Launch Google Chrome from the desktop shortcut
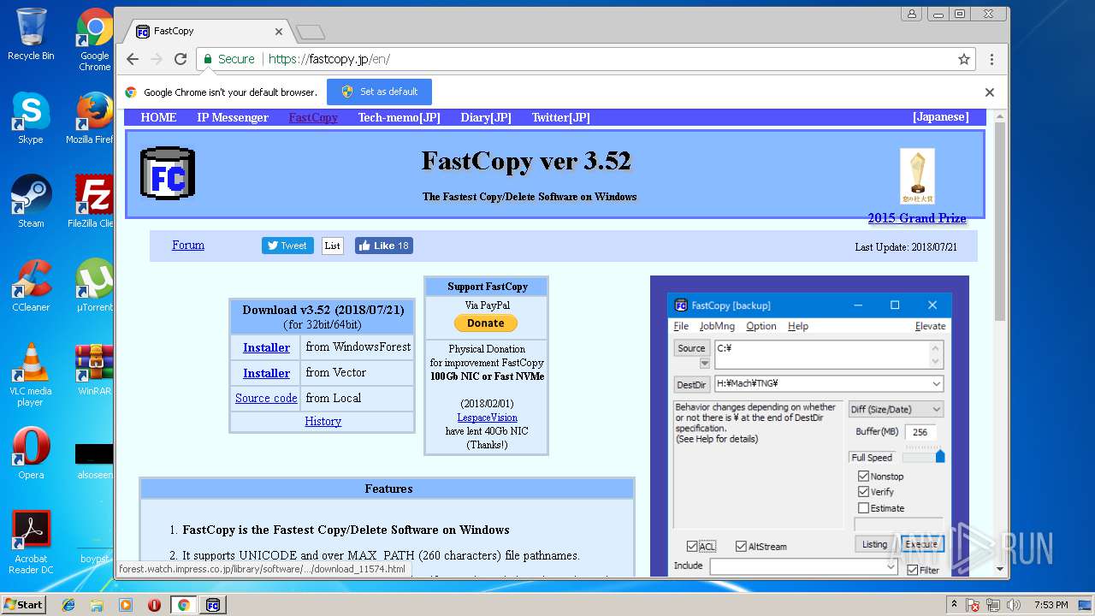This screenshot has width=1095, height=616. click(95, 38)
